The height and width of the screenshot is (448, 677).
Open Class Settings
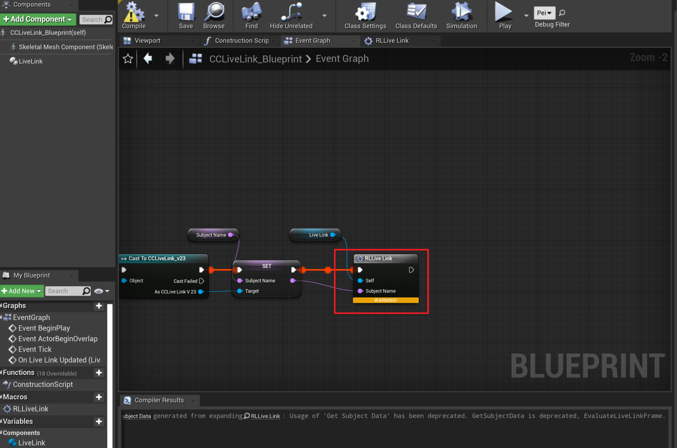coord(365,16)
